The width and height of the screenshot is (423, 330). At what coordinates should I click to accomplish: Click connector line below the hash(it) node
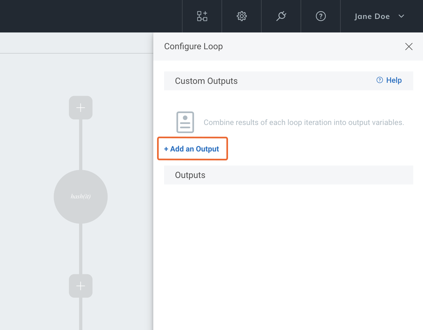(81, 249)
